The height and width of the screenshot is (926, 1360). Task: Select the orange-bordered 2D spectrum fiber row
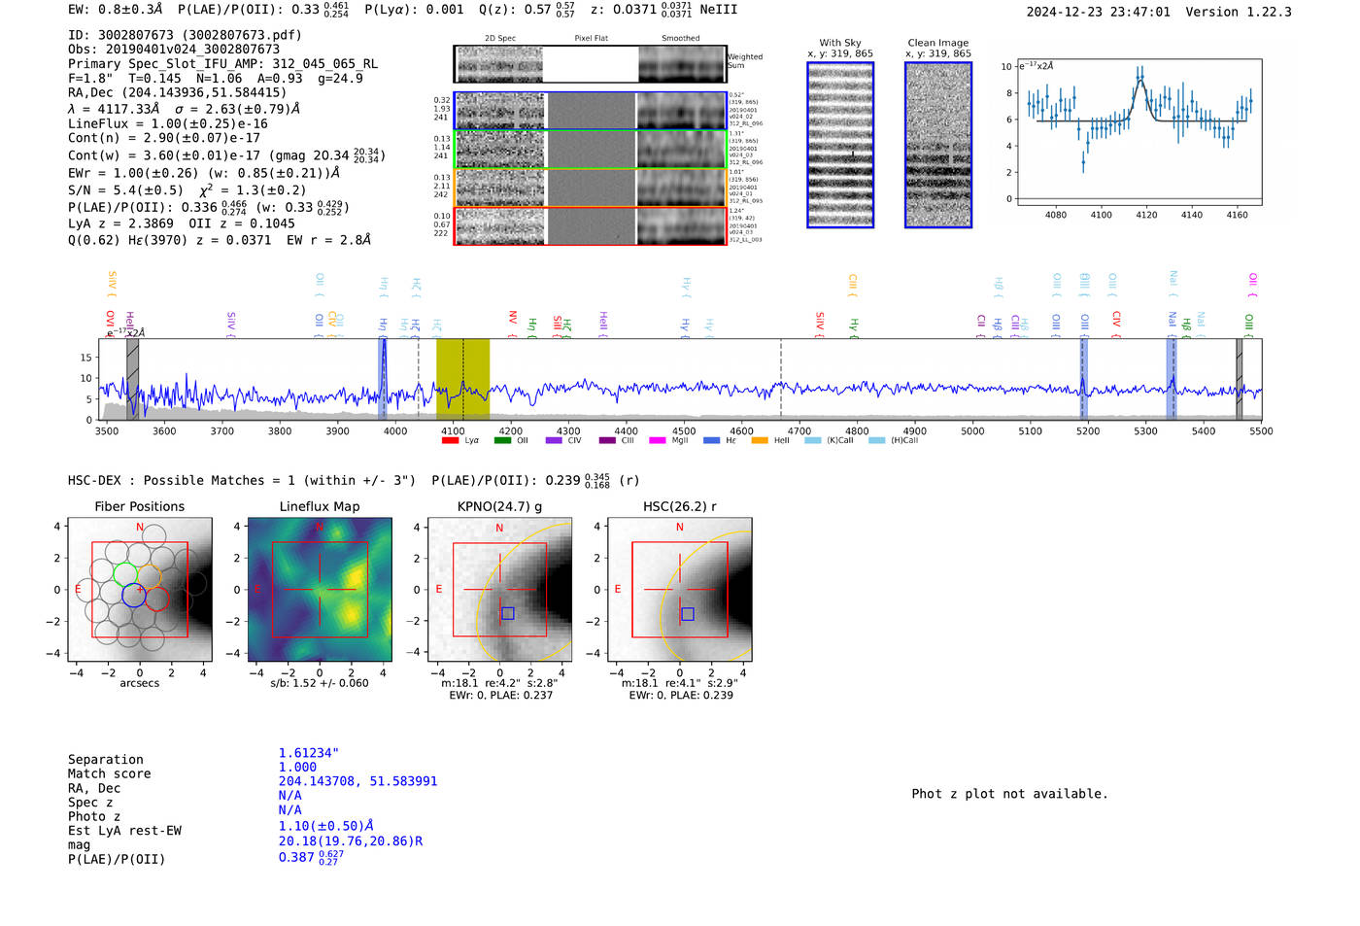click(x=590, y=188)
